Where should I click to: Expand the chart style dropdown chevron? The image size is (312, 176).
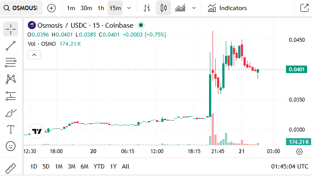point(194,8)
